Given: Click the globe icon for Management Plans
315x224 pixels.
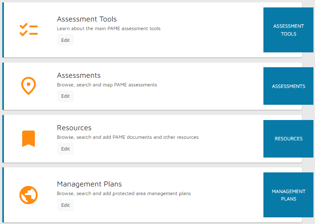Looking at the screenshot, I should click(29, 195).
